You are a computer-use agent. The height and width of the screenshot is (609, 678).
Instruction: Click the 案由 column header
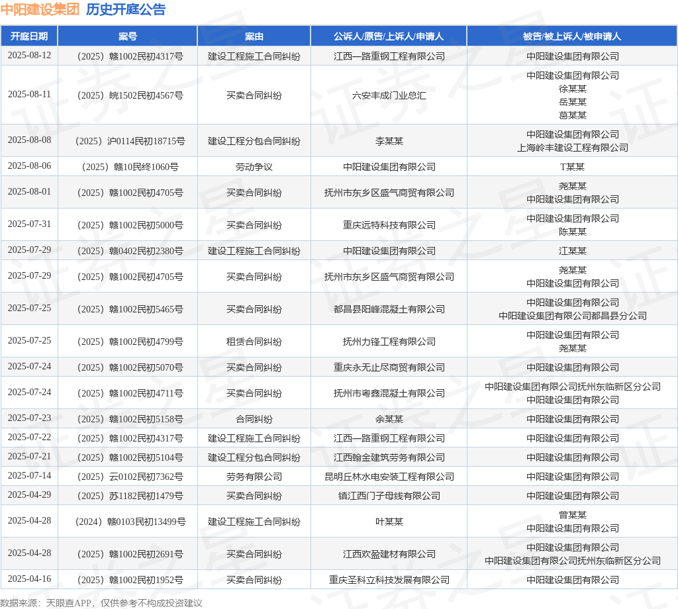[254, 36]
